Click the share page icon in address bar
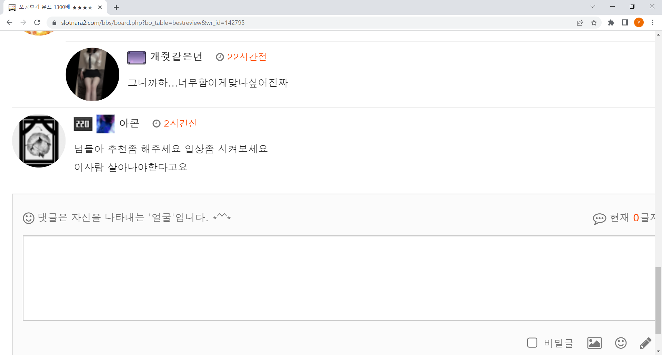 [x=580, y=23]
